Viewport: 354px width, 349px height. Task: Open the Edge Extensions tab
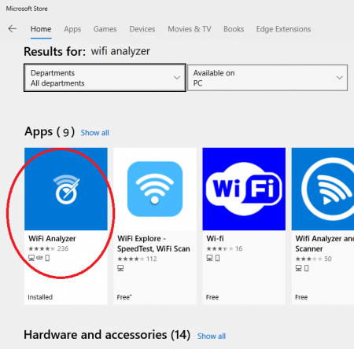283,29
